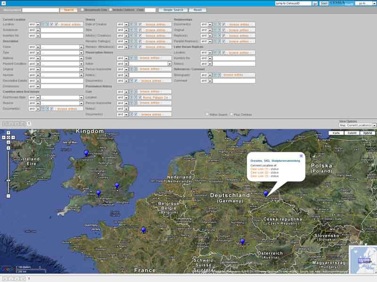The height and width of the screenshot is (282, 377).
Task: Click the go button beside CensusID field
Action: tap(315, 3)
